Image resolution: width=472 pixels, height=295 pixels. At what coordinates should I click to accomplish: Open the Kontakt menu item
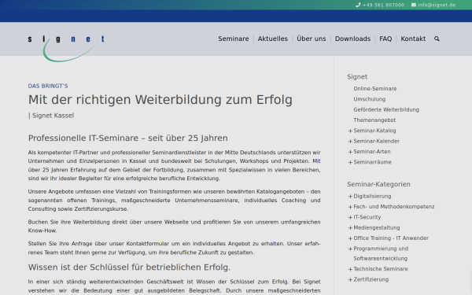[x=413, y=39]
